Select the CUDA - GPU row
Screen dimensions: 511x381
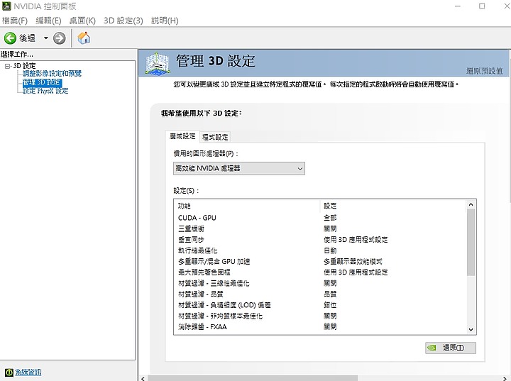pyautogui.click(x=320, y=218)
